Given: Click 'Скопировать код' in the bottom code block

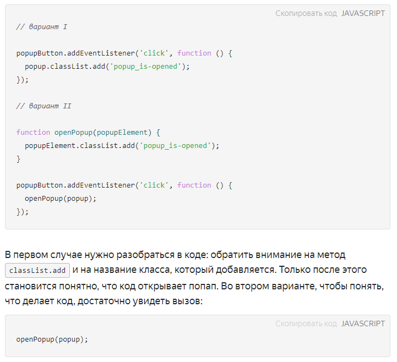Looking at the screenshot, I should coord(306,323).
